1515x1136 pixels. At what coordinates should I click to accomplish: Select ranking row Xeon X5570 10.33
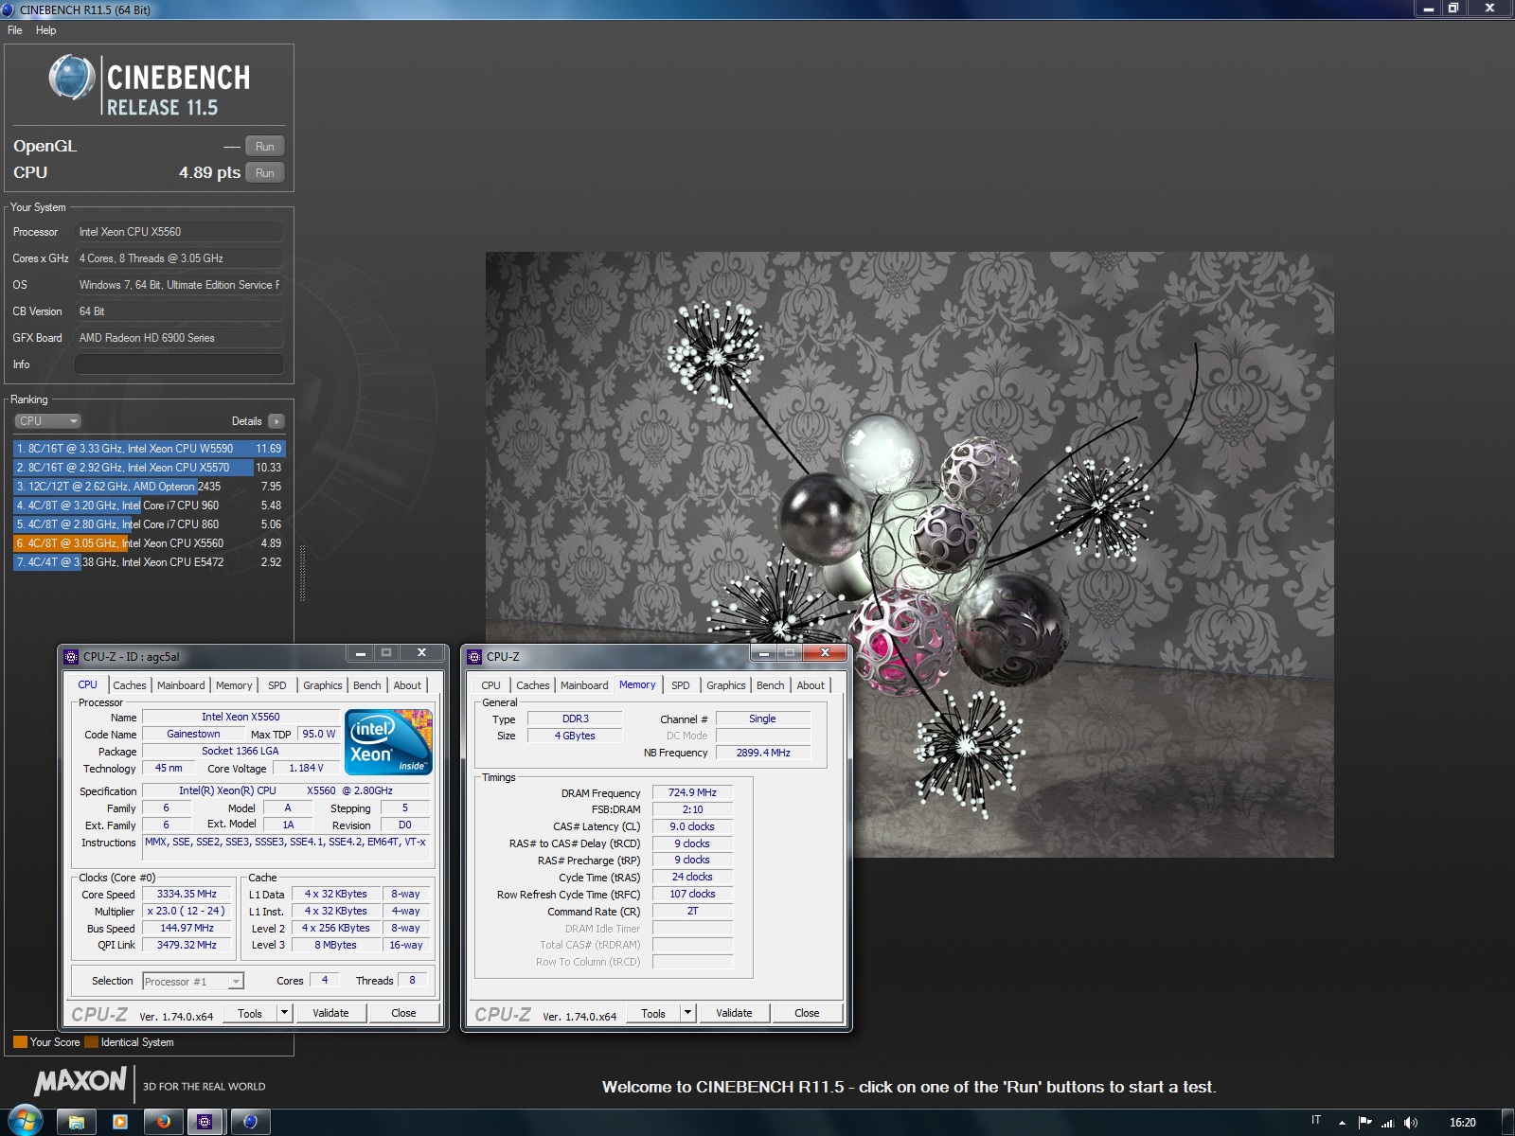pos(149,468)
